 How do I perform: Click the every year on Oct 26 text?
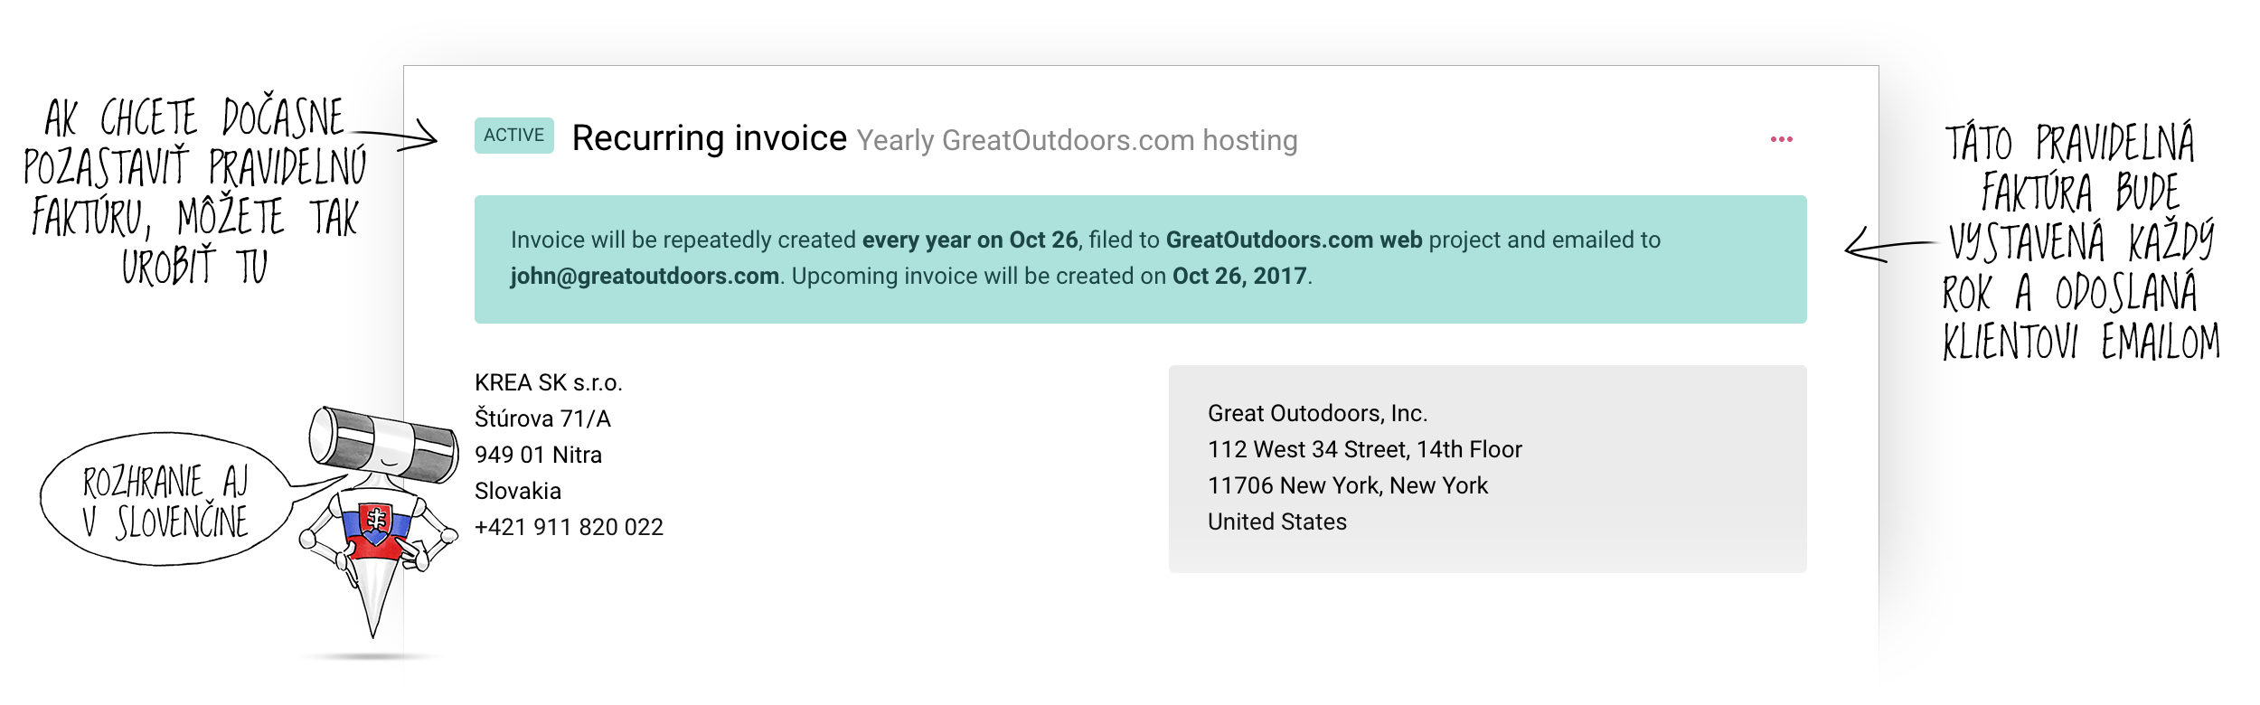[970, 240]
